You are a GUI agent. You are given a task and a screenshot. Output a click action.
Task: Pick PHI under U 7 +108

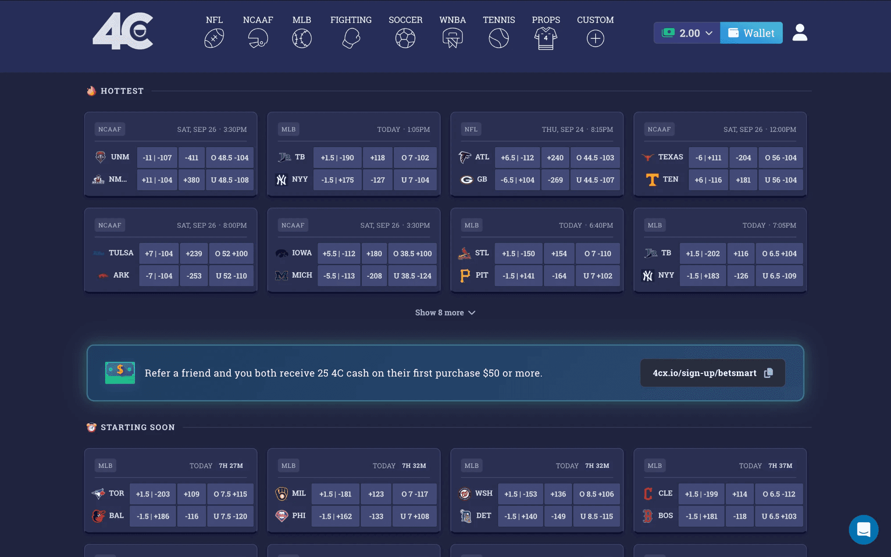point(415,516)
